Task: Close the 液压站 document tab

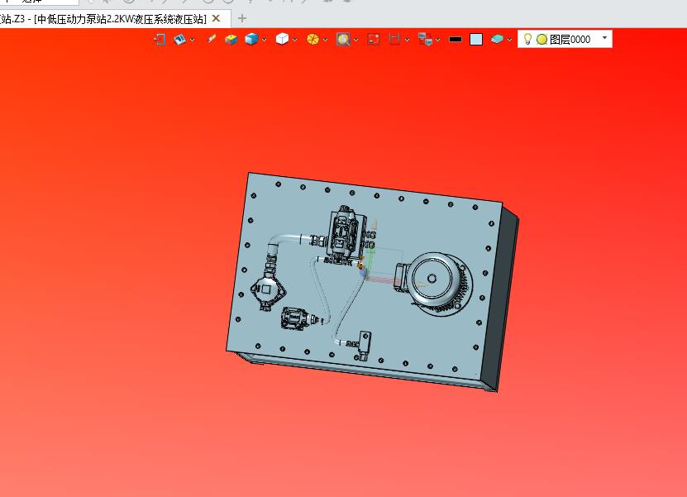Action: point(216,18)
